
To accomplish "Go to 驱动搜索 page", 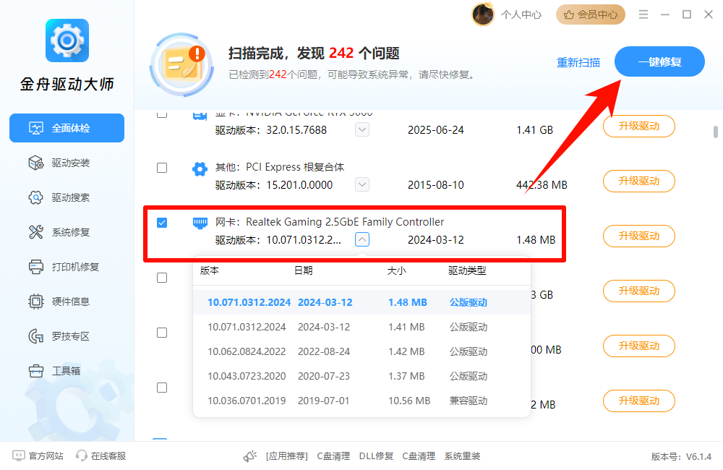I will 67,197.
